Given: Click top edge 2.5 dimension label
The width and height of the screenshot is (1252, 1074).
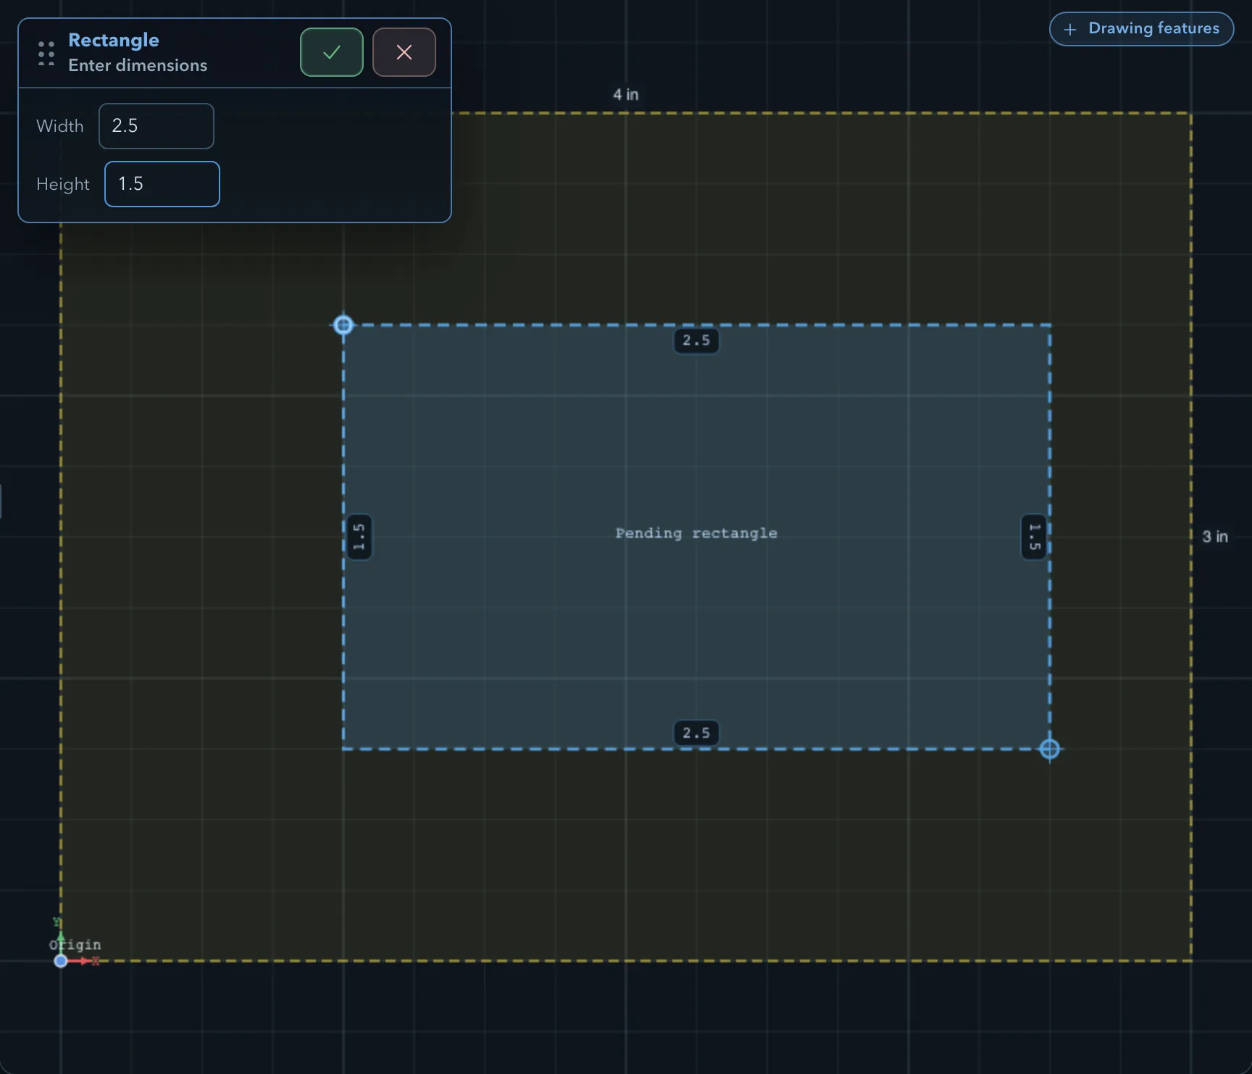Looking at the screenshot, I should (696, 340).
